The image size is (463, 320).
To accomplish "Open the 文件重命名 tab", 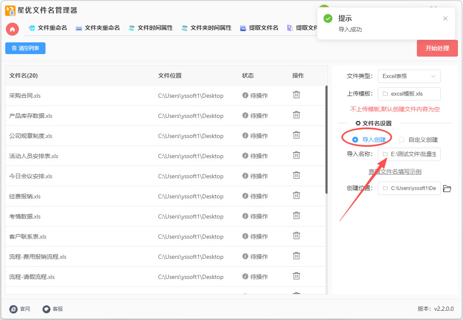I will 48,28.
